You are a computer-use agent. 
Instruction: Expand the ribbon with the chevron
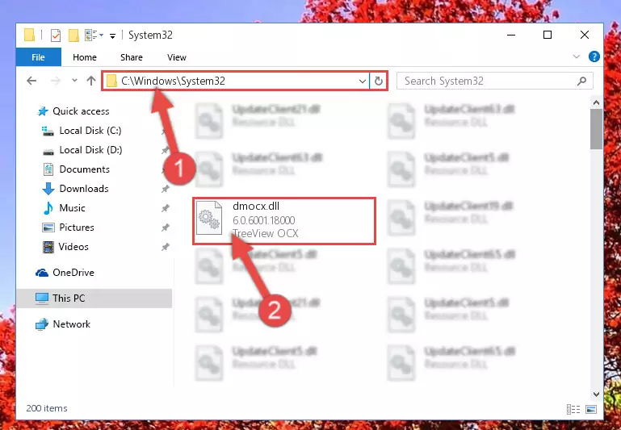[x=577, y=57]
